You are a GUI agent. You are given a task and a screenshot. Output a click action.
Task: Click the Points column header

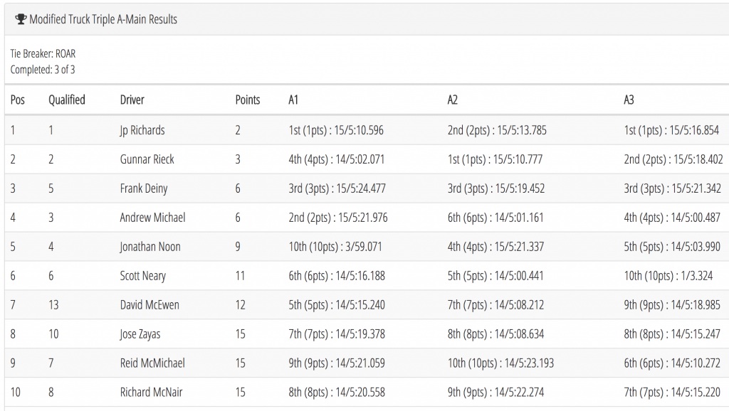click(x=248, y=100)
